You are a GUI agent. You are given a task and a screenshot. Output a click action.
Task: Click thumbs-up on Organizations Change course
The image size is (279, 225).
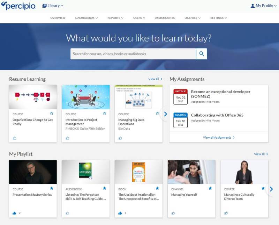pos(15,138)
